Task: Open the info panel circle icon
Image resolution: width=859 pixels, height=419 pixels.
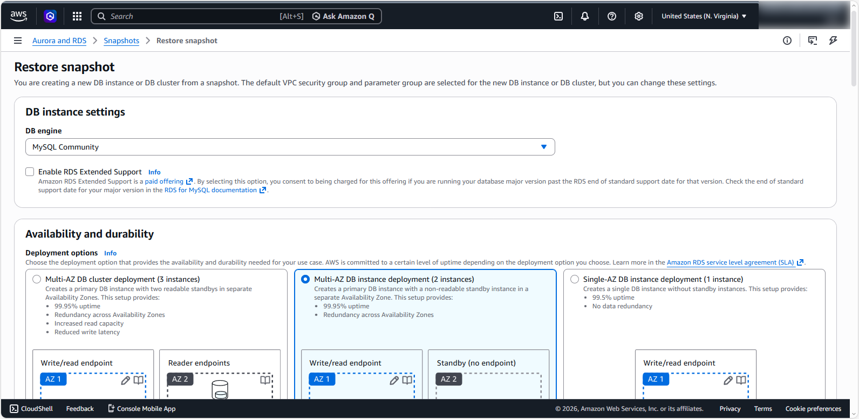Action: coord(787,40)
